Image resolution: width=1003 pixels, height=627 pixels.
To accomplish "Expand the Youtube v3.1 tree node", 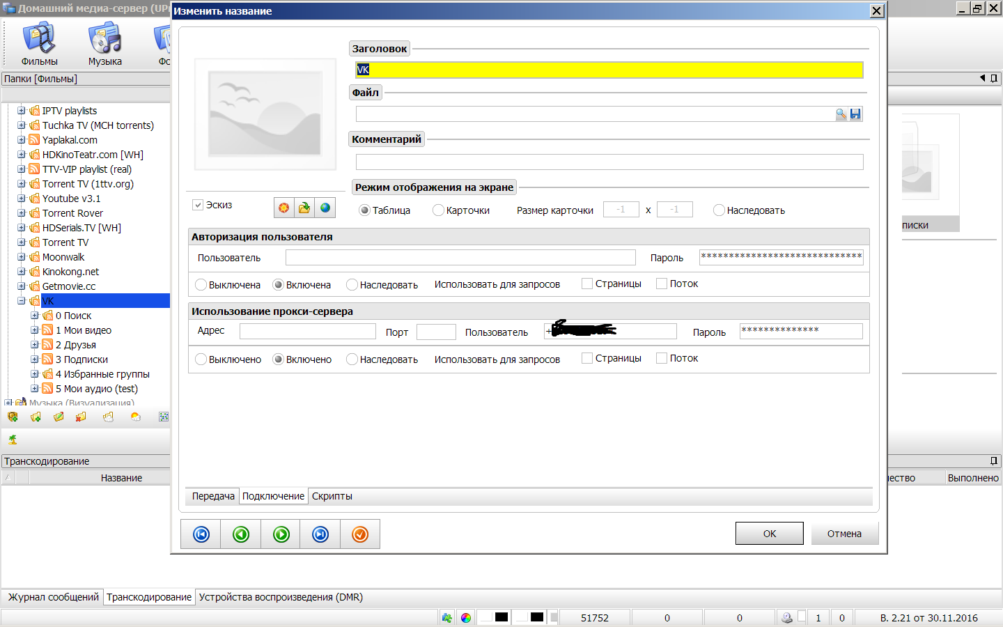I will pos(22,199).
